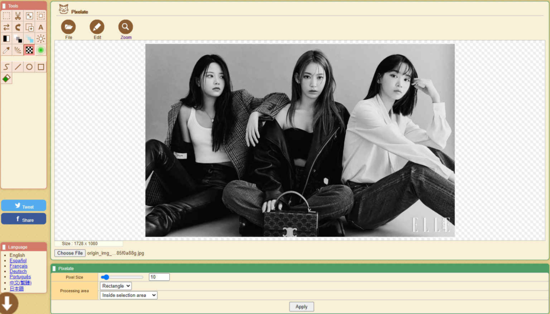Open the brightness adjustment tool
Image resolution: width=550 pixels, height=314 pixels.
tap(40, 38)
